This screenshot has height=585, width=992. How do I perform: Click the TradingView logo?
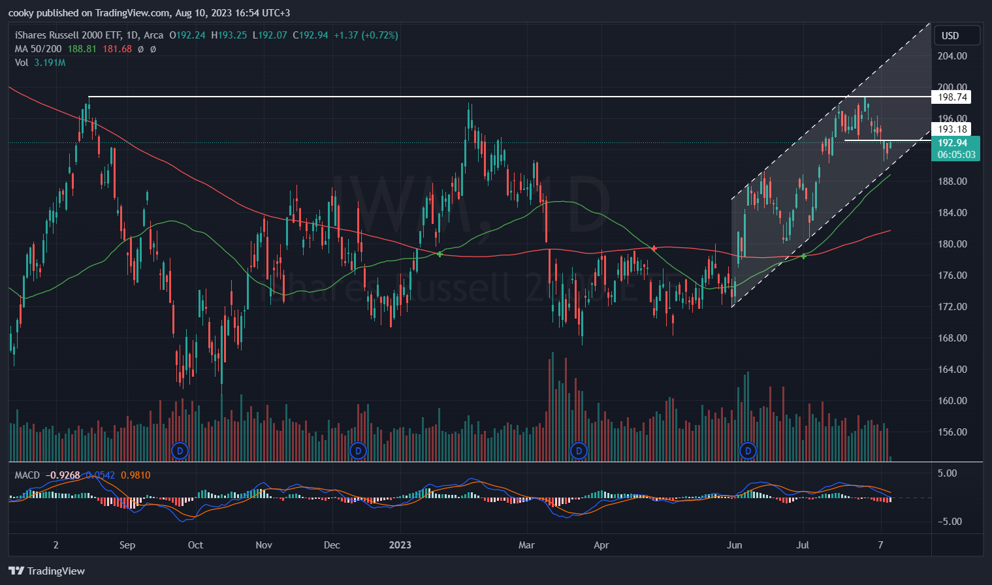(46, 571)
